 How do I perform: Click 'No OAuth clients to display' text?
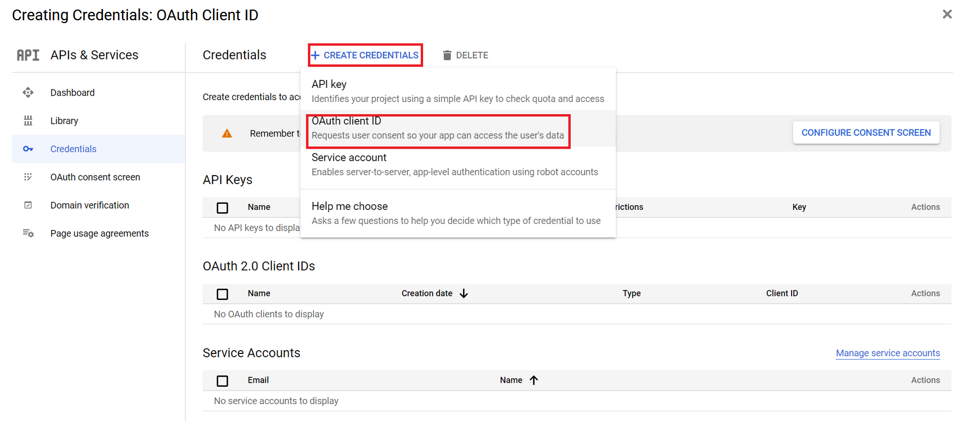click(269, 314)
